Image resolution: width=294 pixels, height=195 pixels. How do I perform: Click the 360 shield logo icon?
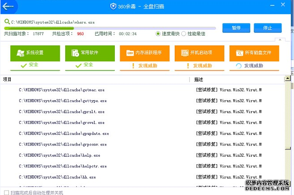pos(113,6)
